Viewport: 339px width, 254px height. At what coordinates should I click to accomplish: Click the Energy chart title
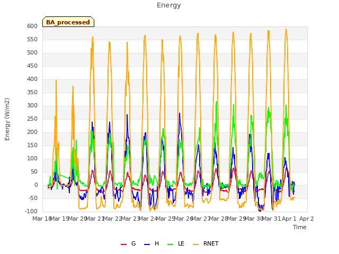coord(169,5)
